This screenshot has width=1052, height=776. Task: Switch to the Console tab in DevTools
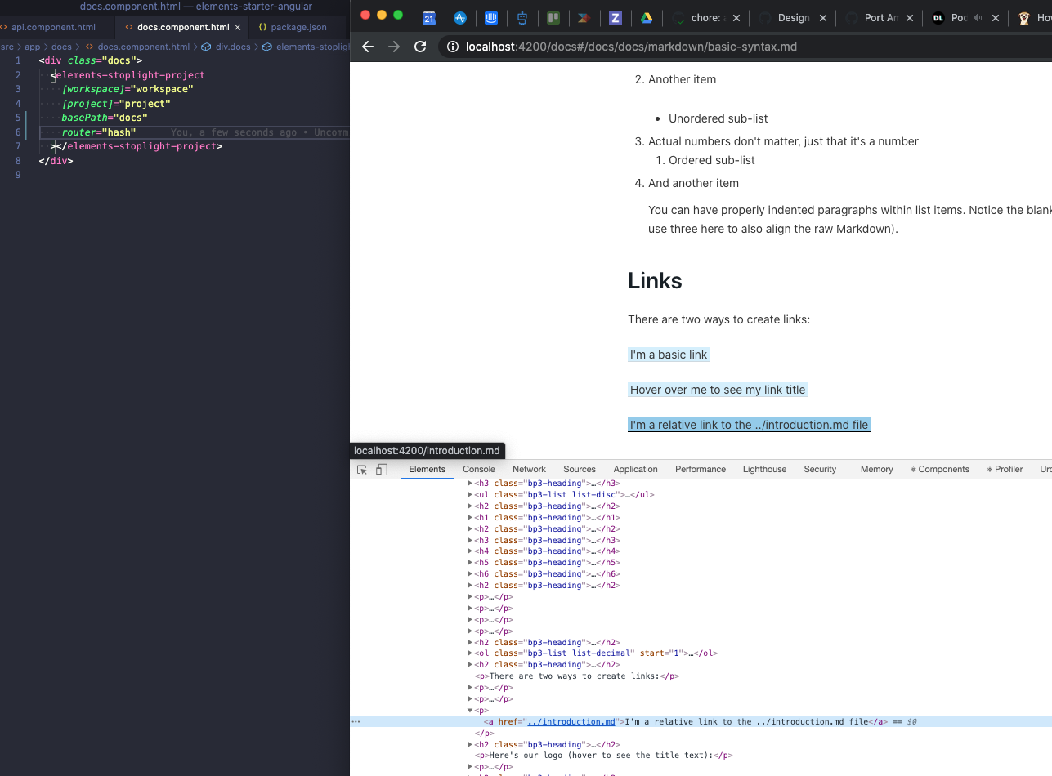pos(478,469)
